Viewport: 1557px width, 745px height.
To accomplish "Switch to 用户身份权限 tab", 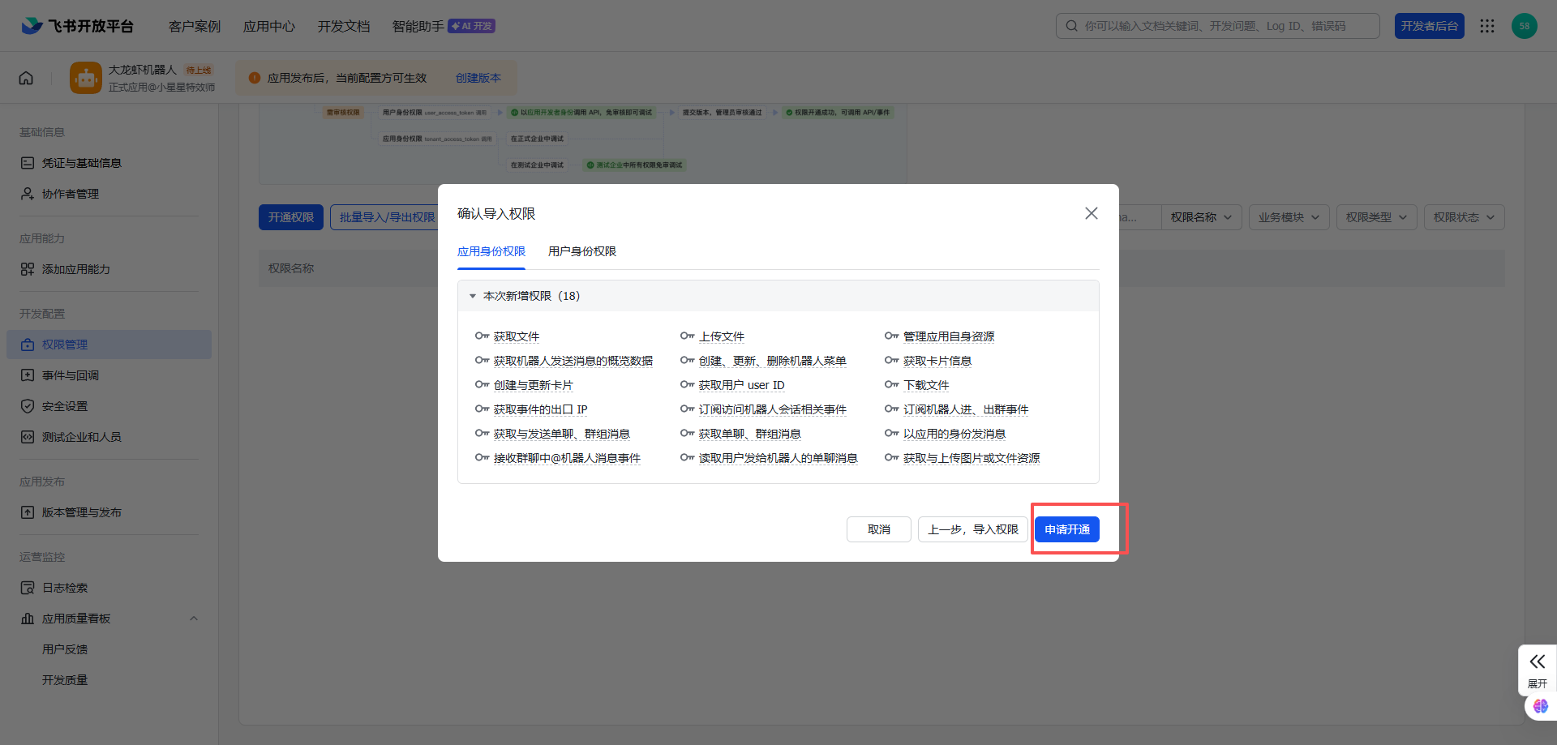I will click(581, 251).
